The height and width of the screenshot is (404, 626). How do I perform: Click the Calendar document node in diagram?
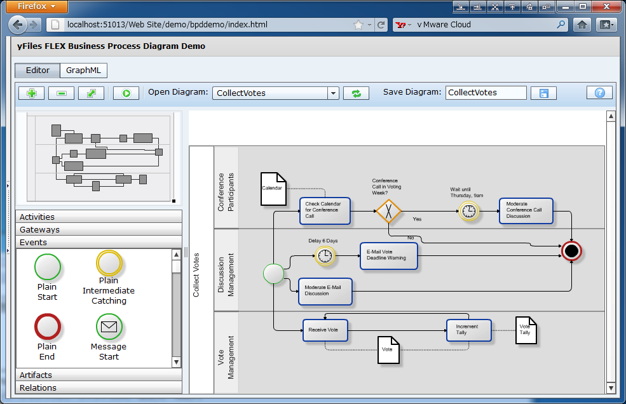pos(273,189)
